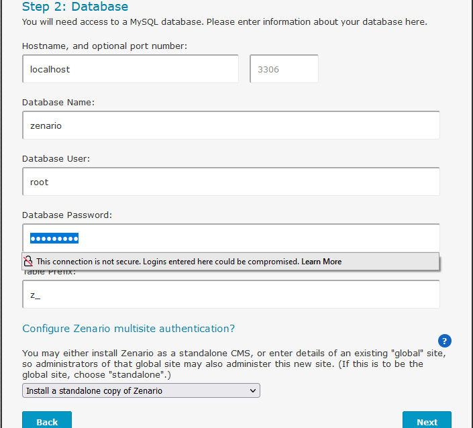Open the standalone copy of Zenario dropdown
473x428 pixels.
[x=141, y=390]
